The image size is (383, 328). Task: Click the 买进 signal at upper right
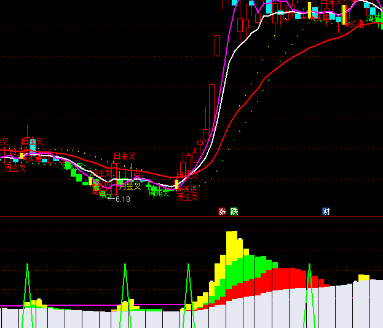[354, 25]
